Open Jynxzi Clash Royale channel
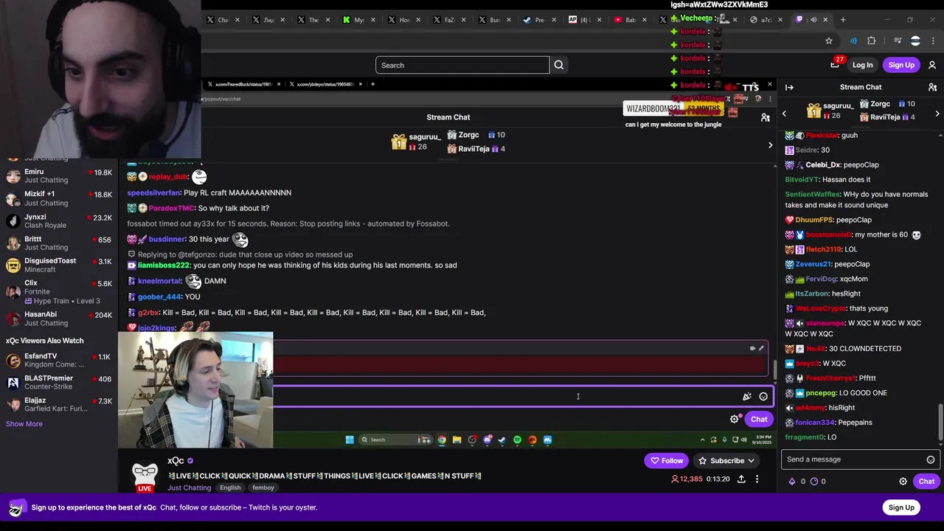 tap(59, 221)
